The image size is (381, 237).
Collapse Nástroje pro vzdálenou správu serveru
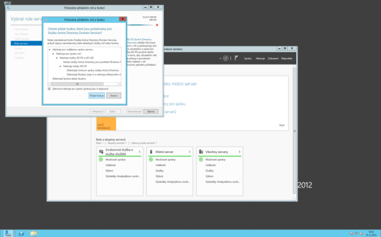(50, 49)
